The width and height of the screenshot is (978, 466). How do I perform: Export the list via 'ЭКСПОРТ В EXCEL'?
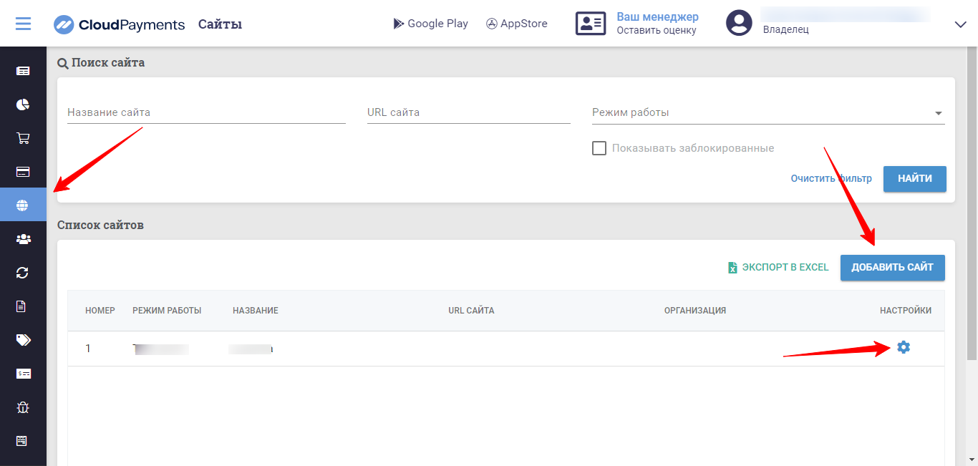pyautogui.click(x=778, y=268)
